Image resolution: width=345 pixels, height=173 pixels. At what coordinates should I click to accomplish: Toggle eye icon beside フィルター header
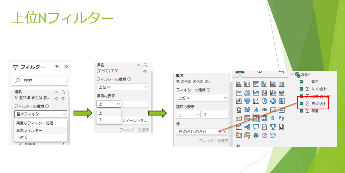[x=57, y=67]
